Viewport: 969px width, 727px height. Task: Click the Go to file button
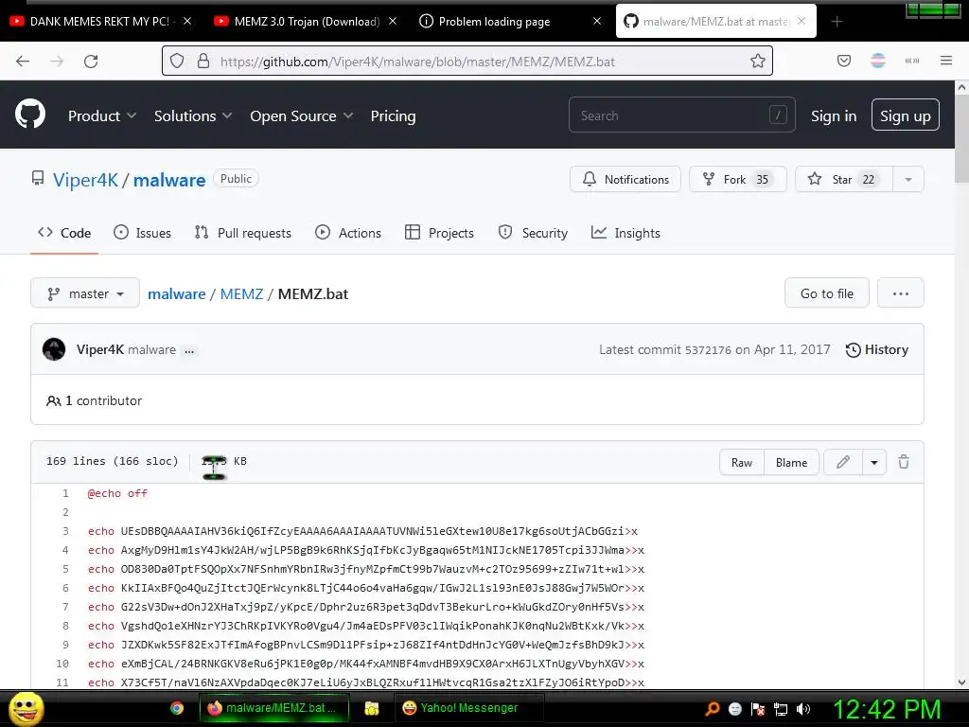[827, 293]
